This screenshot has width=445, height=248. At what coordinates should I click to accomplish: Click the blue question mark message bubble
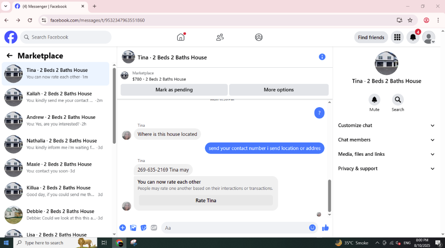pyautogui.click(x=319, y=113)
